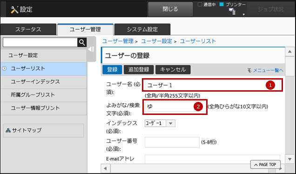The height and width of the screenshot is (174, 296).
Task: Collapse the left sidebar panel arrow
Action: coord(91,49)
